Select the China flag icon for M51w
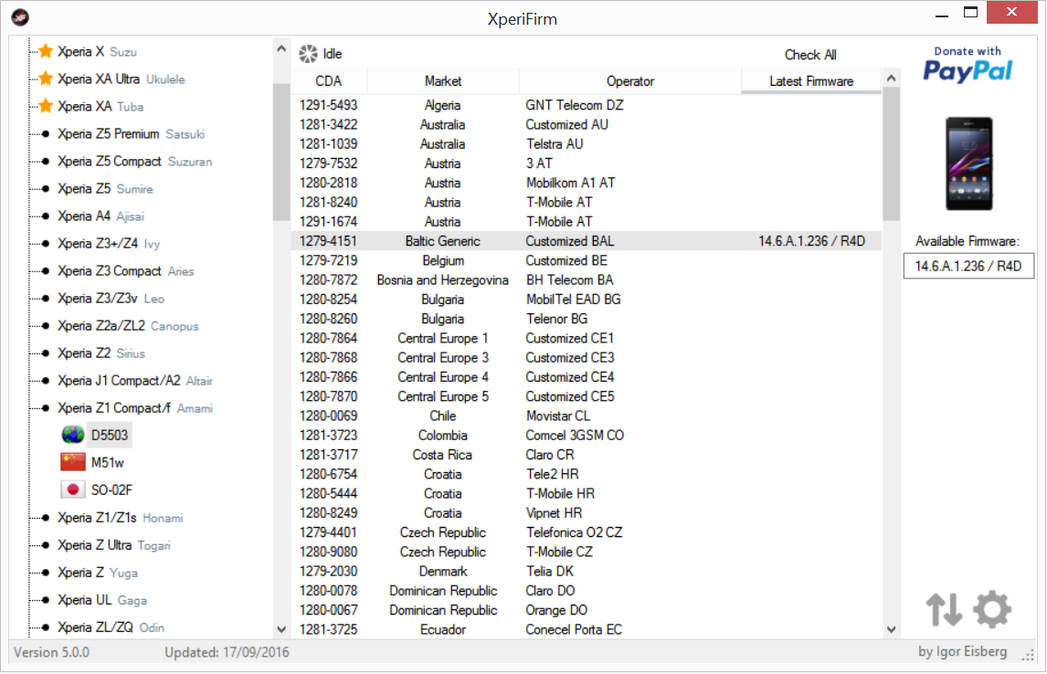1047x674 pixels. tap(73, 462)
